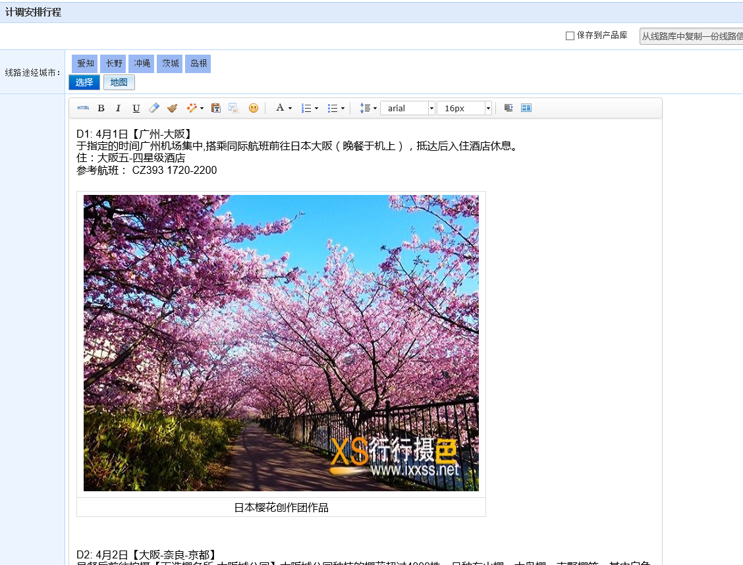This screenshot has height=565, width=743.
Task: Open the emoticon smiley picker
Action: (x=254, y=108)
